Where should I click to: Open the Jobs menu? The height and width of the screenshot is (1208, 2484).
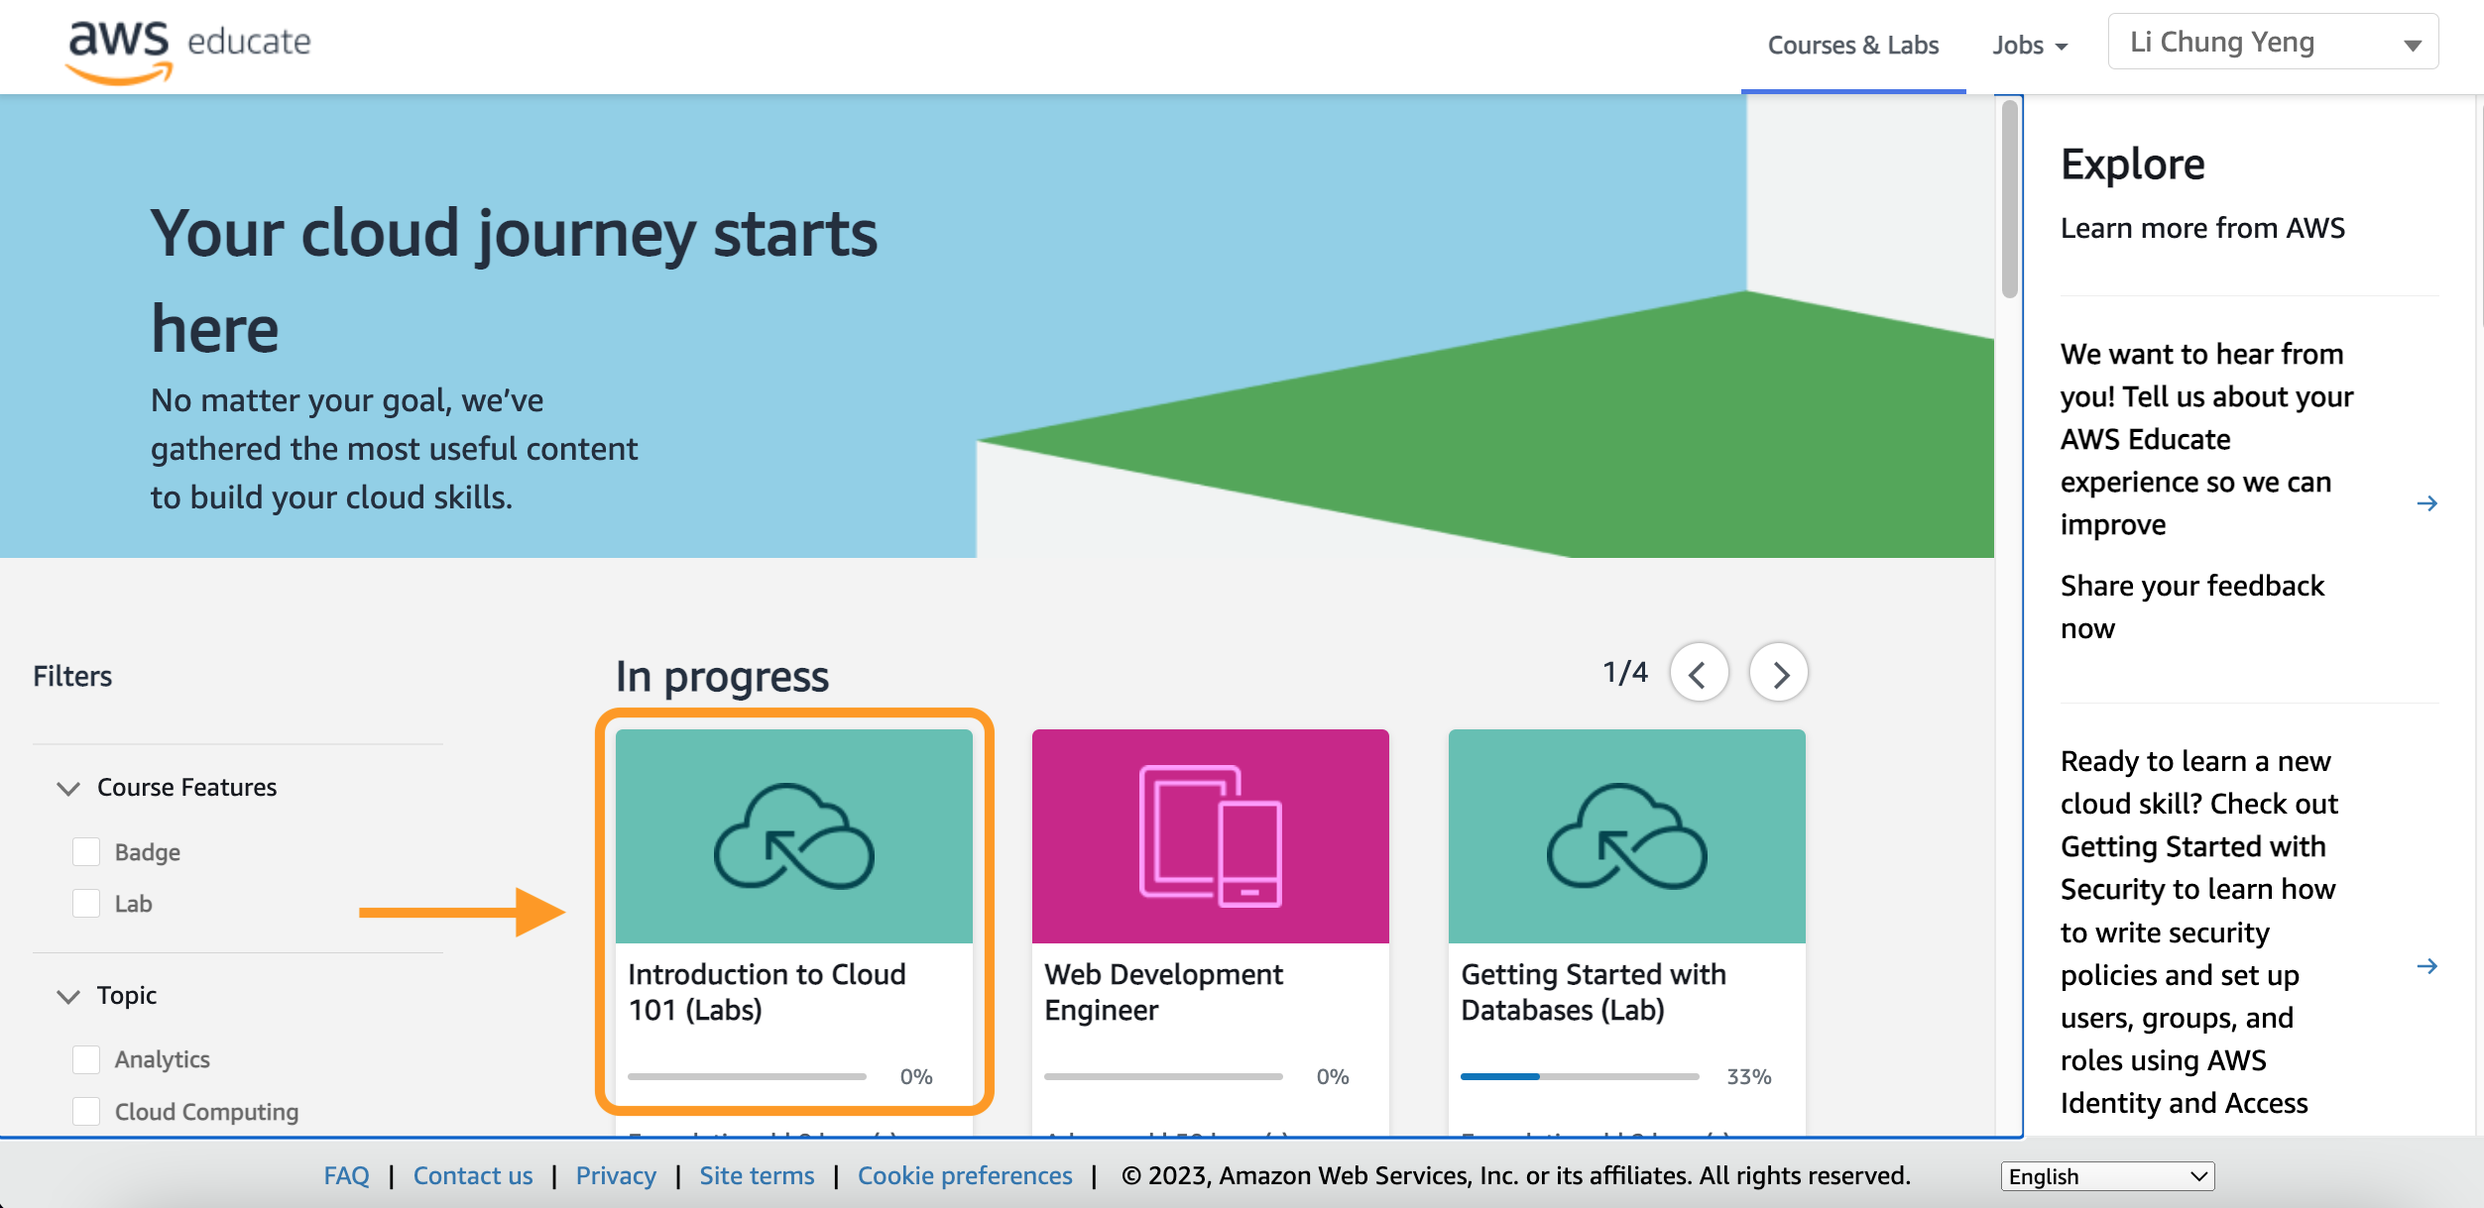(x=2029, y=46)
